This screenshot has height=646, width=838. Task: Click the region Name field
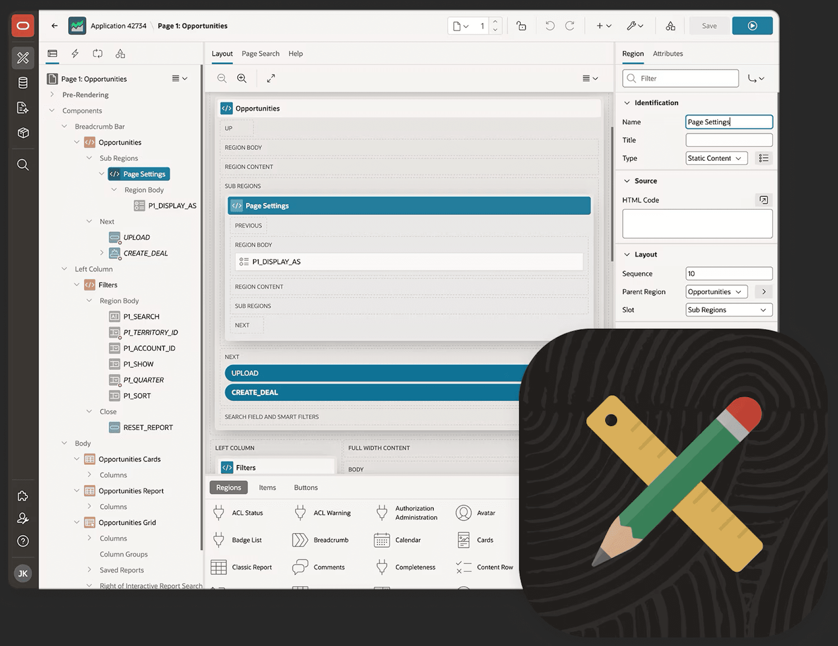(x=729, y=122)
